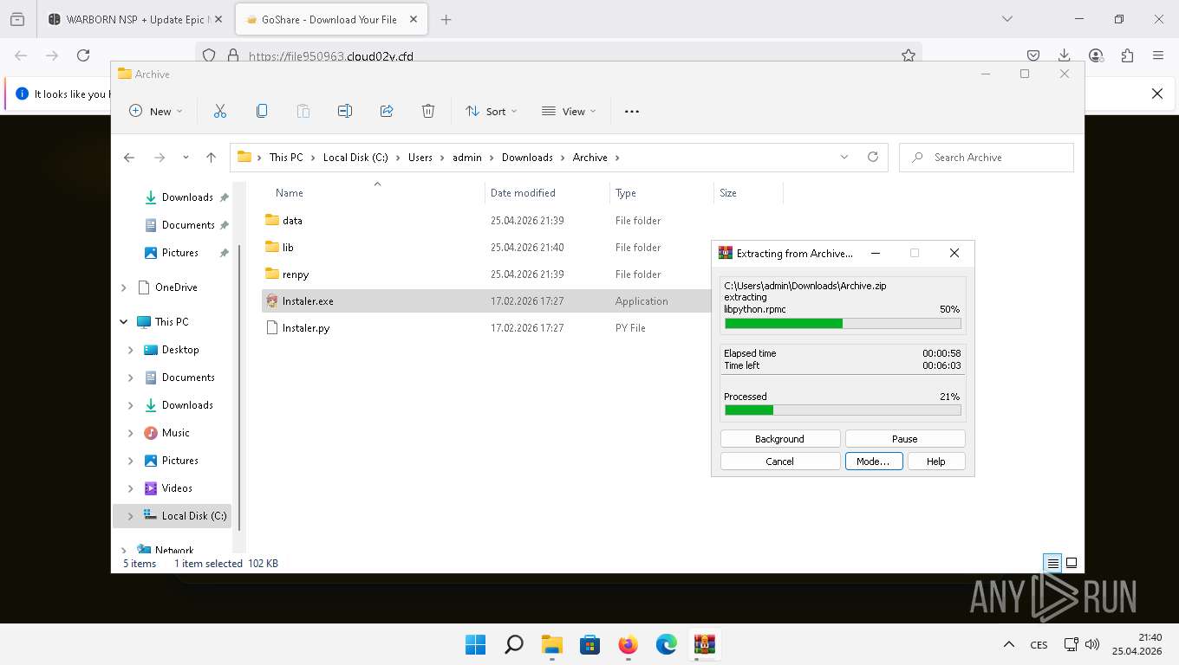Cancel the extraction
Image resolution: width=1179 pixels, height=665 pixels.
pyautogui.click(x=780, y=462)
